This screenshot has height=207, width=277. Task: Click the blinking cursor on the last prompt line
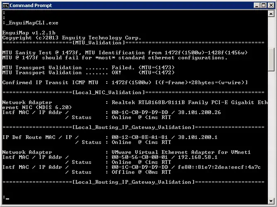coord(7,198)
